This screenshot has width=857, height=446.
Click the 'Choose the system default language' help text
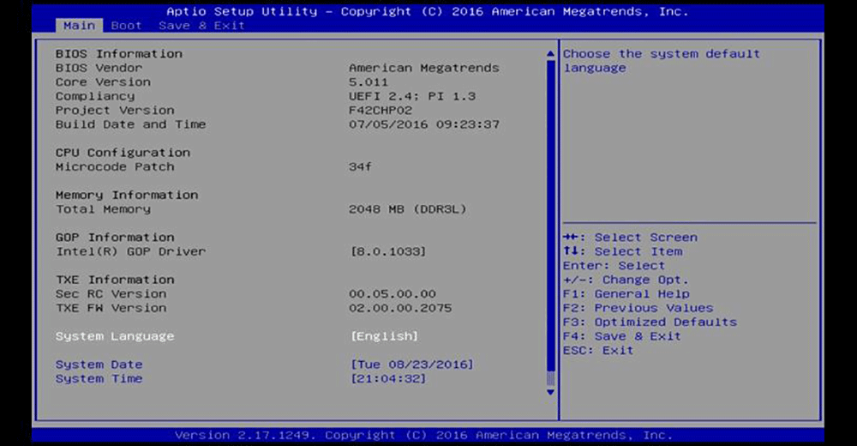(662, 61)
